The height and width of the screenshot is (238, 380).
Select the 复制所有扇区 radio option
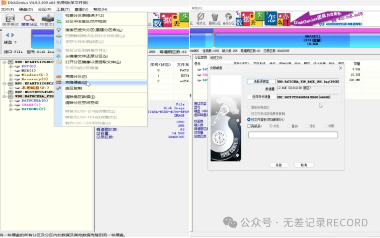(249, 107)
